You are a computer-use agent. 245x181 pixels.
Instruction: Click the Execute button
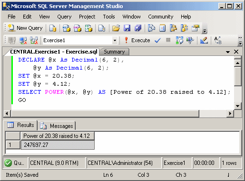pyautogui.click(x=137, y=40)
